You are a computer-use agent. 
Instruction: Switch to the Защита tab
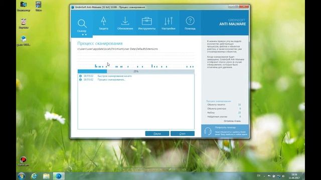pos(103,23)
